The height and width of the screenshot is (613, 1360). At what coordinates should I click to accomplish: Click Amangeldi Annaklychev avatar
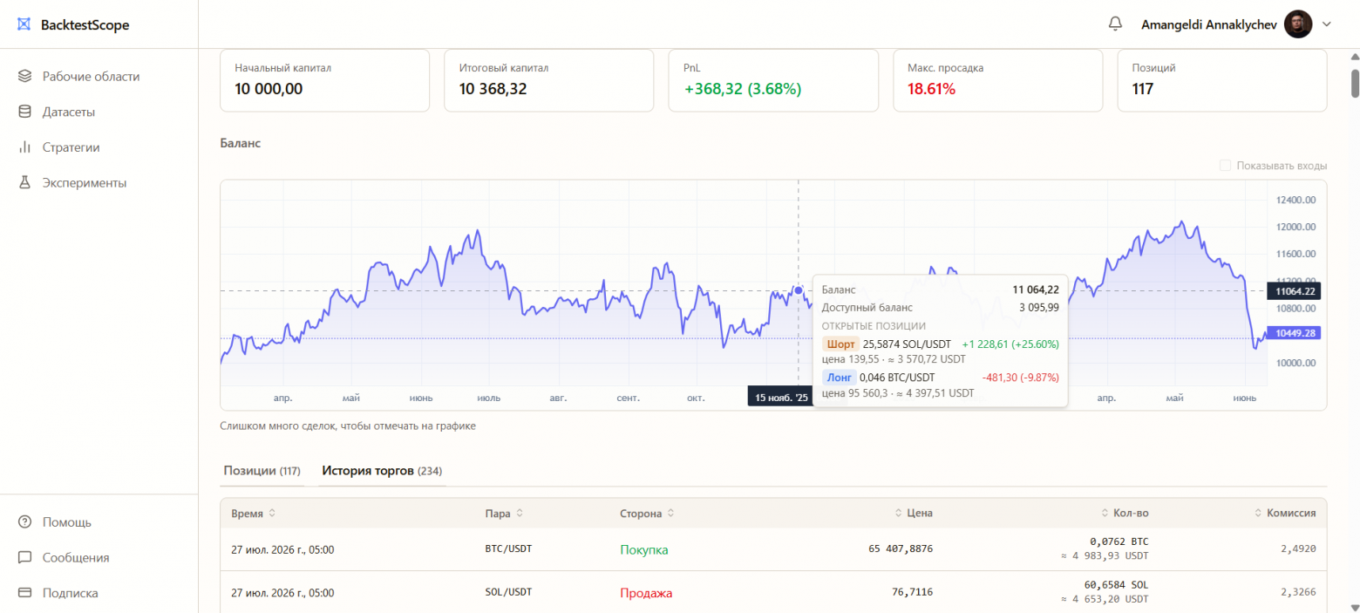1298,24
